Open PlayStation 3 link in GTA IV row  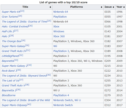[61, 51]
